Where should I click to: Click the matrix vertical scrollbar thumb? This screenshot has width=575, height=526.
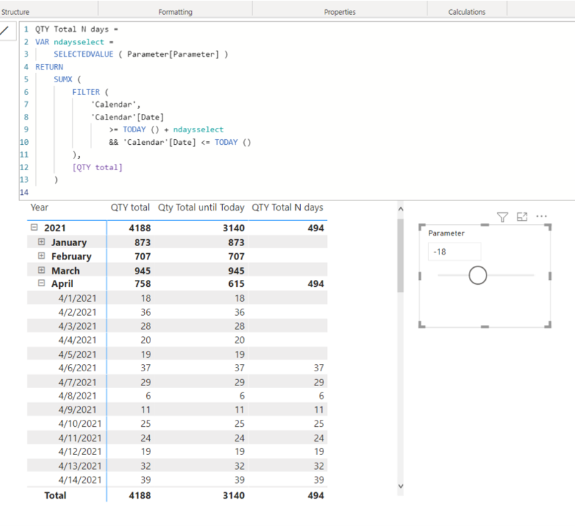click(401, 255)
